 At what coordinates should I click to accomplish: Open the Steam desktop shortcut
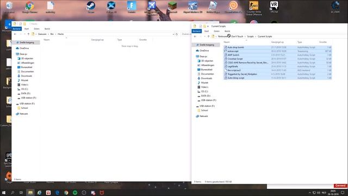[x=91, y=7]
